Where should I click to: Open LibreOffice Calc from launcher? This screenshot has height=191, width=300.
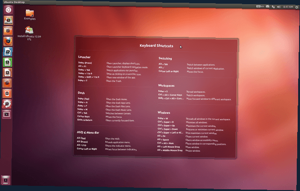7,62
